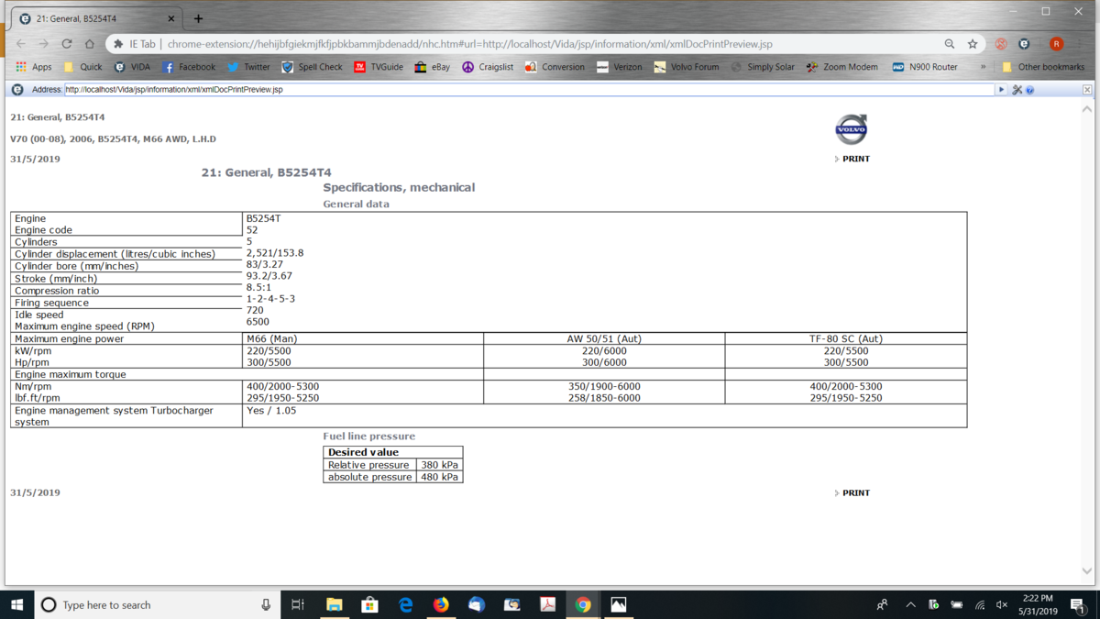The image size is (1100, 619).
Task: Show hidden system tray icons
Action: [x=910, y=604]
